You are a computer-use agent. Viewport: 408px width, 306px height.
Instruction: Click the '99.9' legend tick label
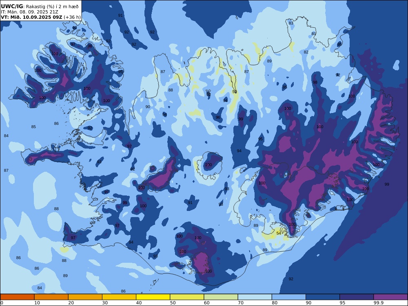[379, 303]
